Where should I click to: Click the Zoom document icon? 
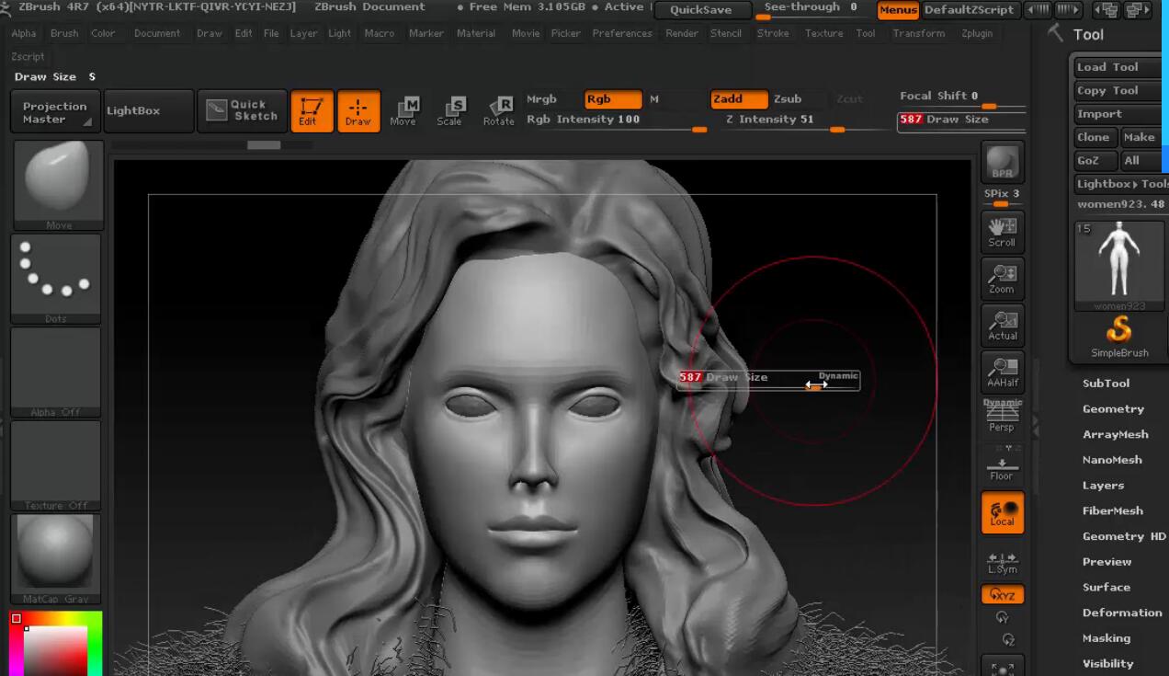tap(1002, 278)
